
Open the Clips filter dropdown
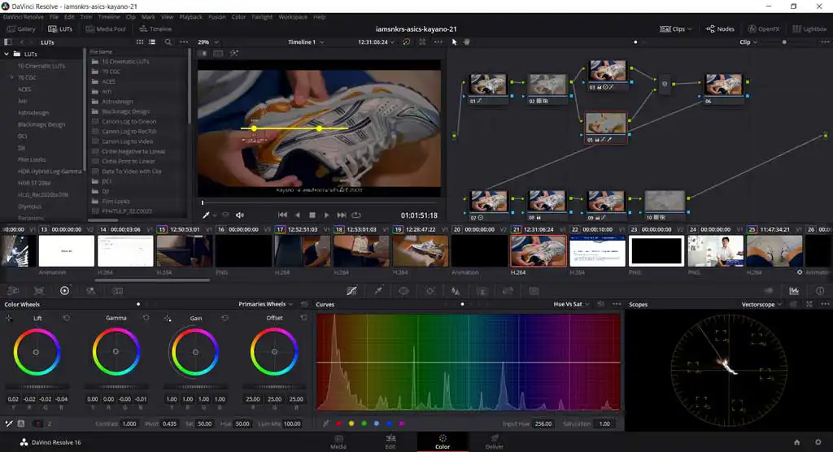[676, 28]
